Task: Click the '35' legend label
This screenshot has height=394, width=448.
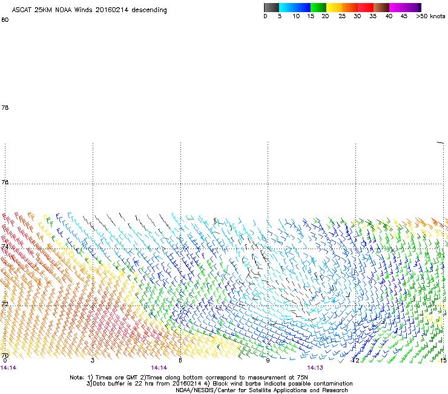Action: click(373, 16)
